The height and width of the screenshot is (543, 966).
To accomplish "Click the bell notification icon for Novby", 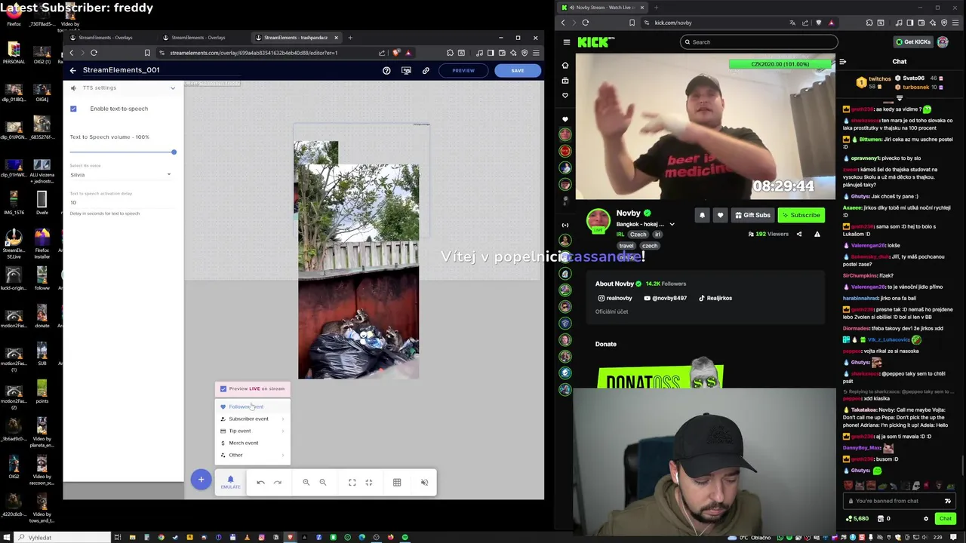I will coord(702,215).
